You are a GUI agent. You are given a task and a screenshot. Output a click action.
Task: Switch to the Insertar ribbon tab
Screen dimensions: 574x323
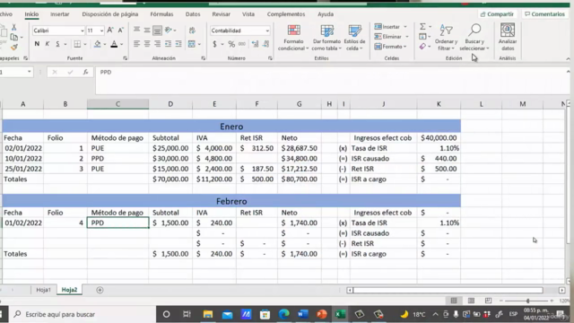[60, 14]
